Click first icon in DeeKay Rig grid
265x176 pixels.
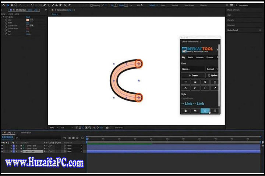click(185, 82)
